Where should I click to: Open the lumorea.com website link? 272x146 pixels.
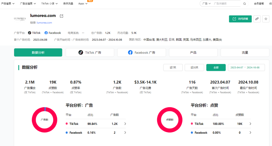click(x=44, y=22)
